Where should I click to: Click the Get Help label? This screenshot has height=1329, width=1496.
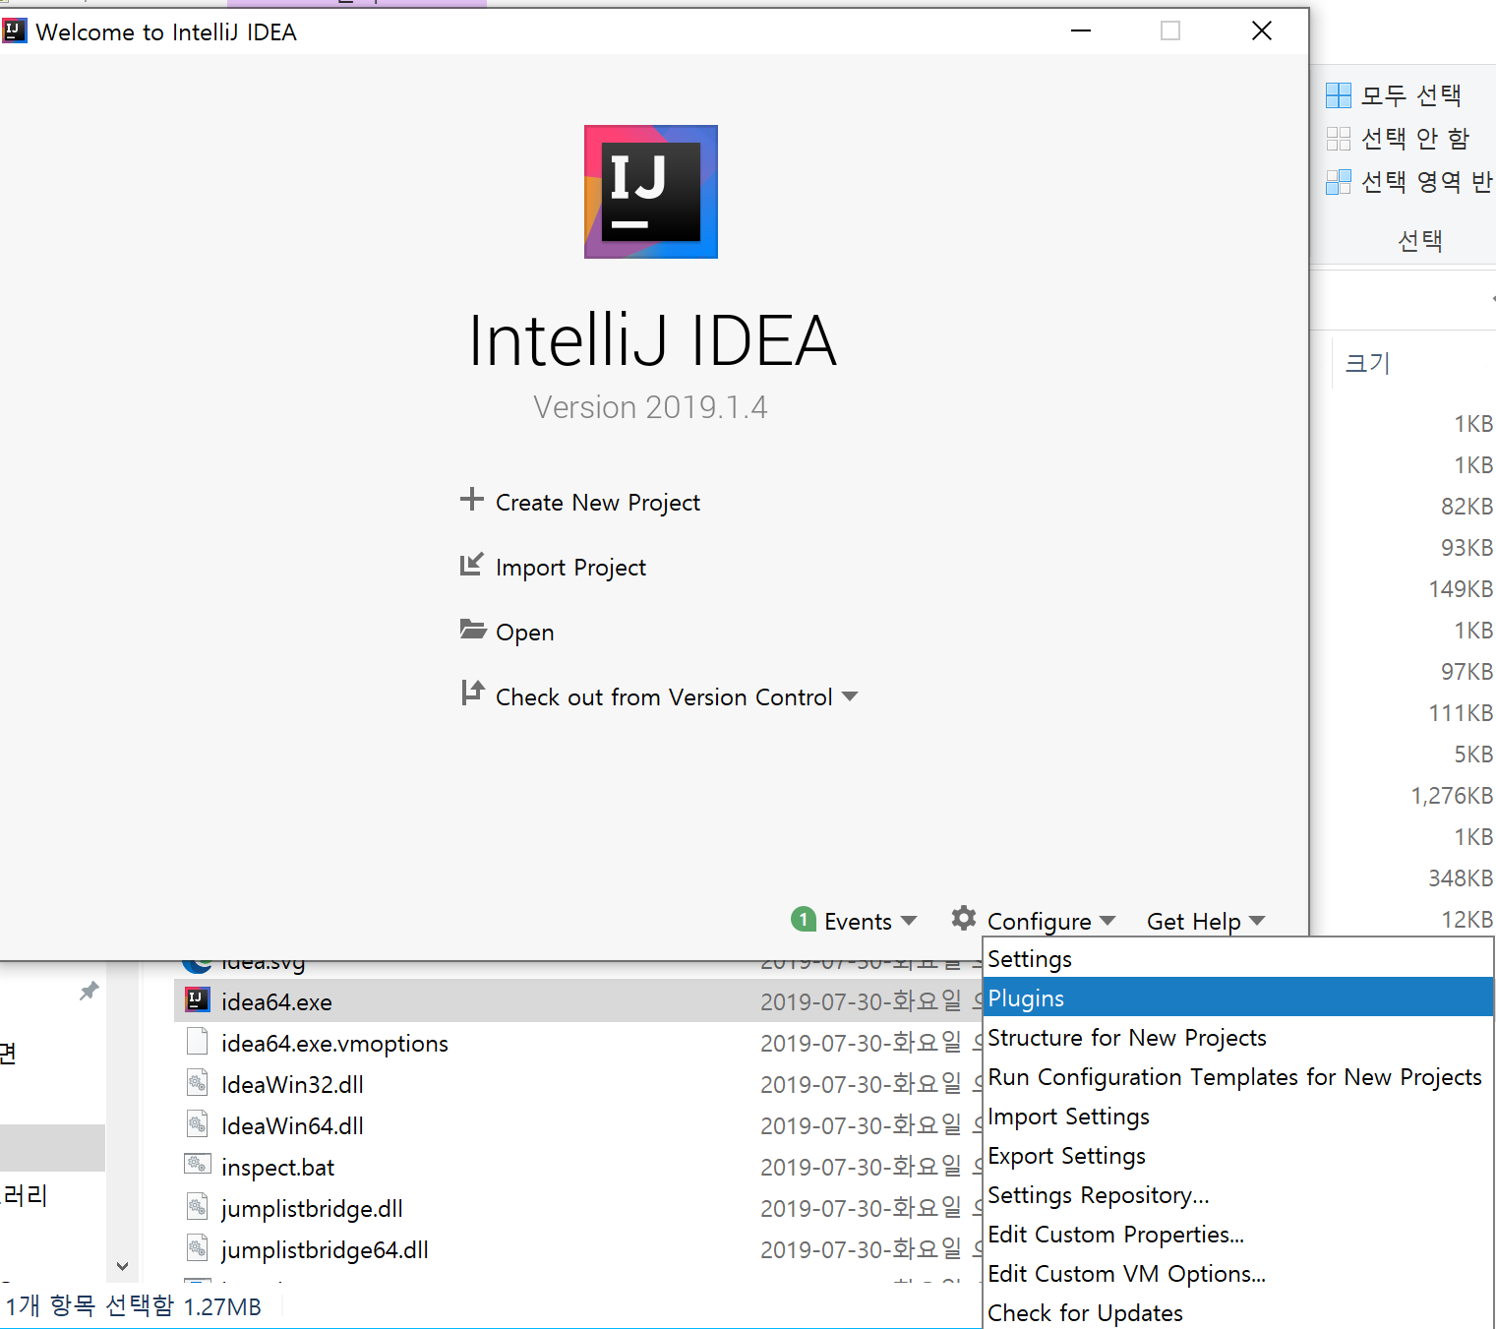pos(1194,922)
